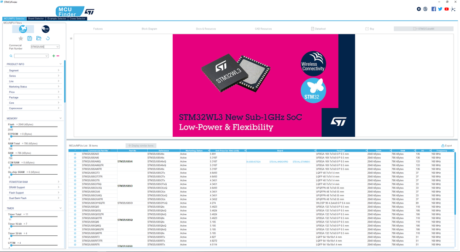Screen dimensions: 460x252
Task: Toggle favorite star for STM32U585CIU6 row
Action: [x=75, y=192]
